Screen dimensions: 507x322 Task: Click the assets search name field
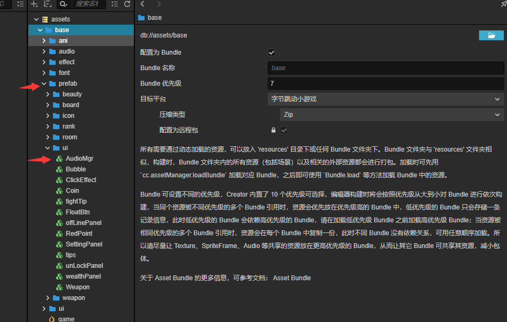[88, 4]
